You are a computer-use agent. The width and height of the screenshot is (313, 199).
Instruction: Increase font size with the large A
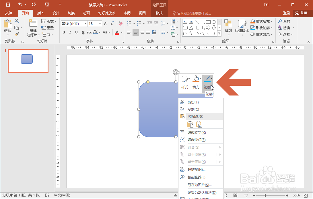coord(106,24)
